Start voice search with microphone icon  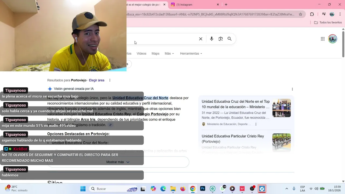pyautogui.click(x=212, y=39)
